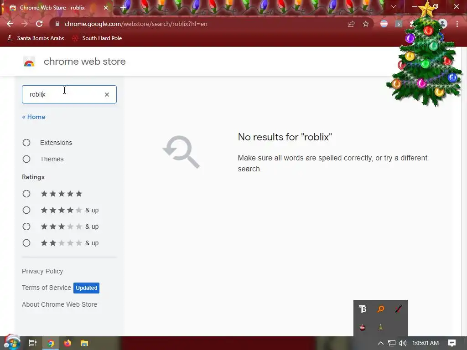Open the Privacy Policy link
The image size is (467, 350).
point(42,271)
